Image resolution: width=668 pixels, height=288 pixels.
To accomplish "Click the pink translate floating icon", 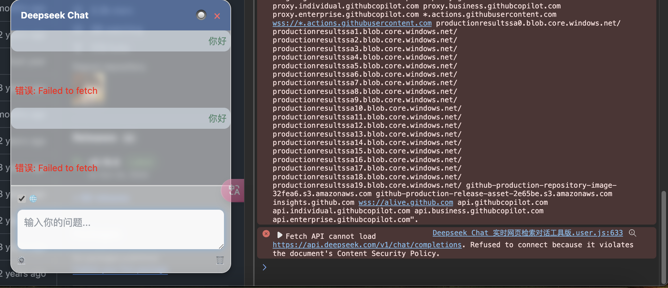I will point(233,190).
